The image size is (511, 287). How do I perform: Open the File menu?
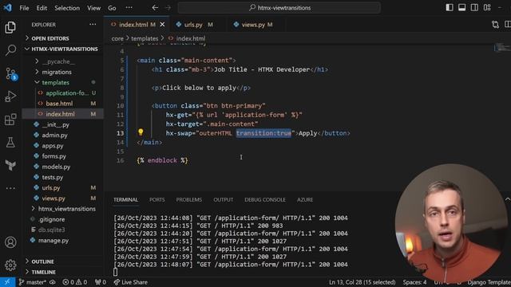point(24,8)
